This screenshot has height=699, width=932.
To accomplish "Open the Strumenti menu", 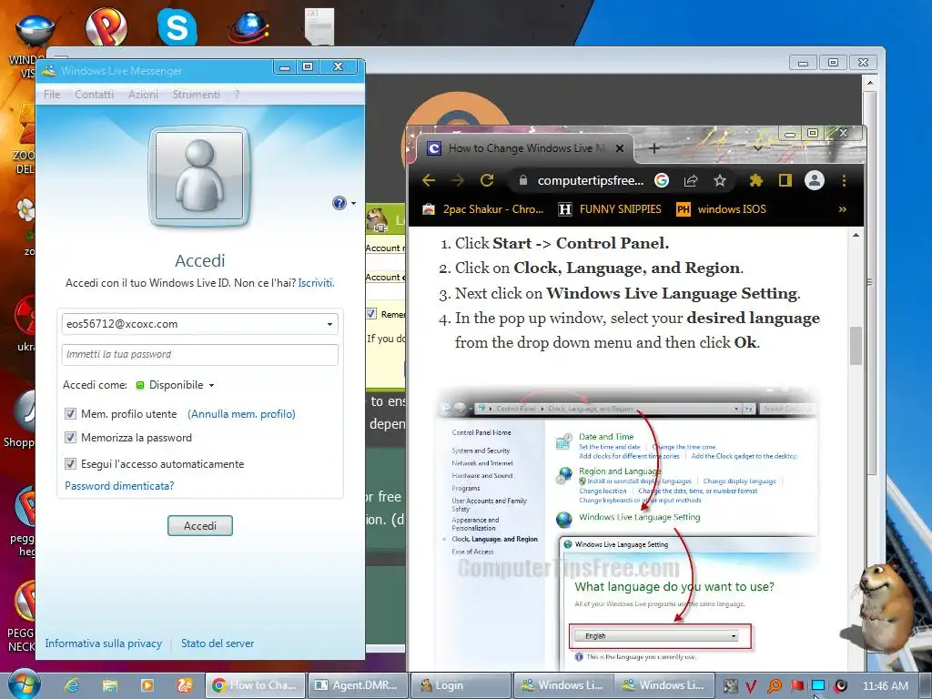I will [x=197, y=94].
